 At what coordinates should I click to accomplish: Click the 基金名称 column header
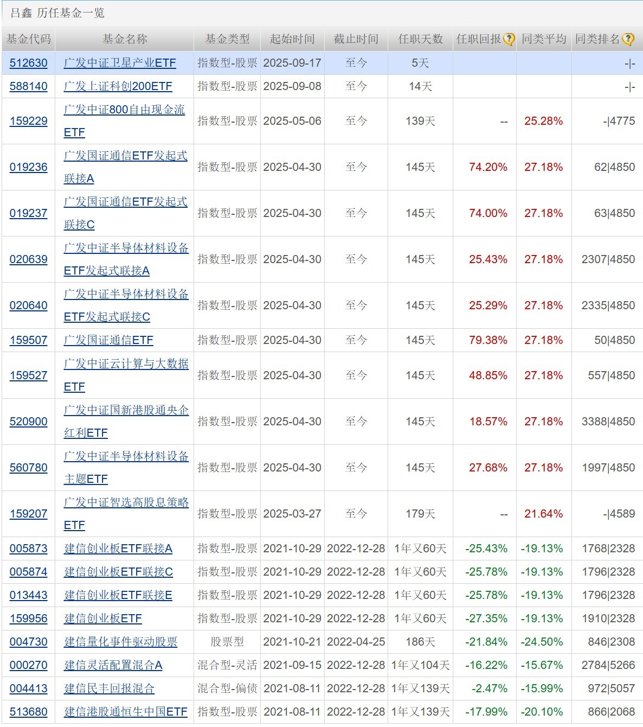click(125, 39)
